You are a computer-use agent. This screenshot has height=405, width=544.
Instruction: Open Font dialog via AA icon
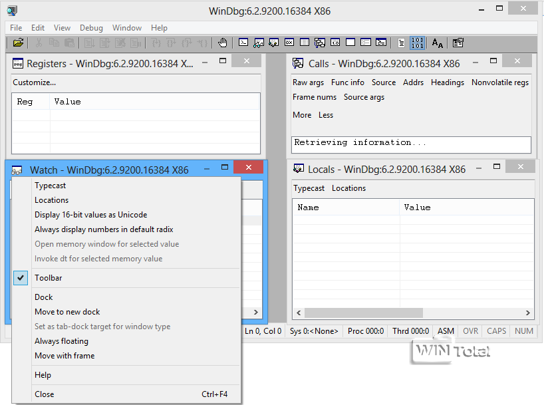[x=437, y=43]
